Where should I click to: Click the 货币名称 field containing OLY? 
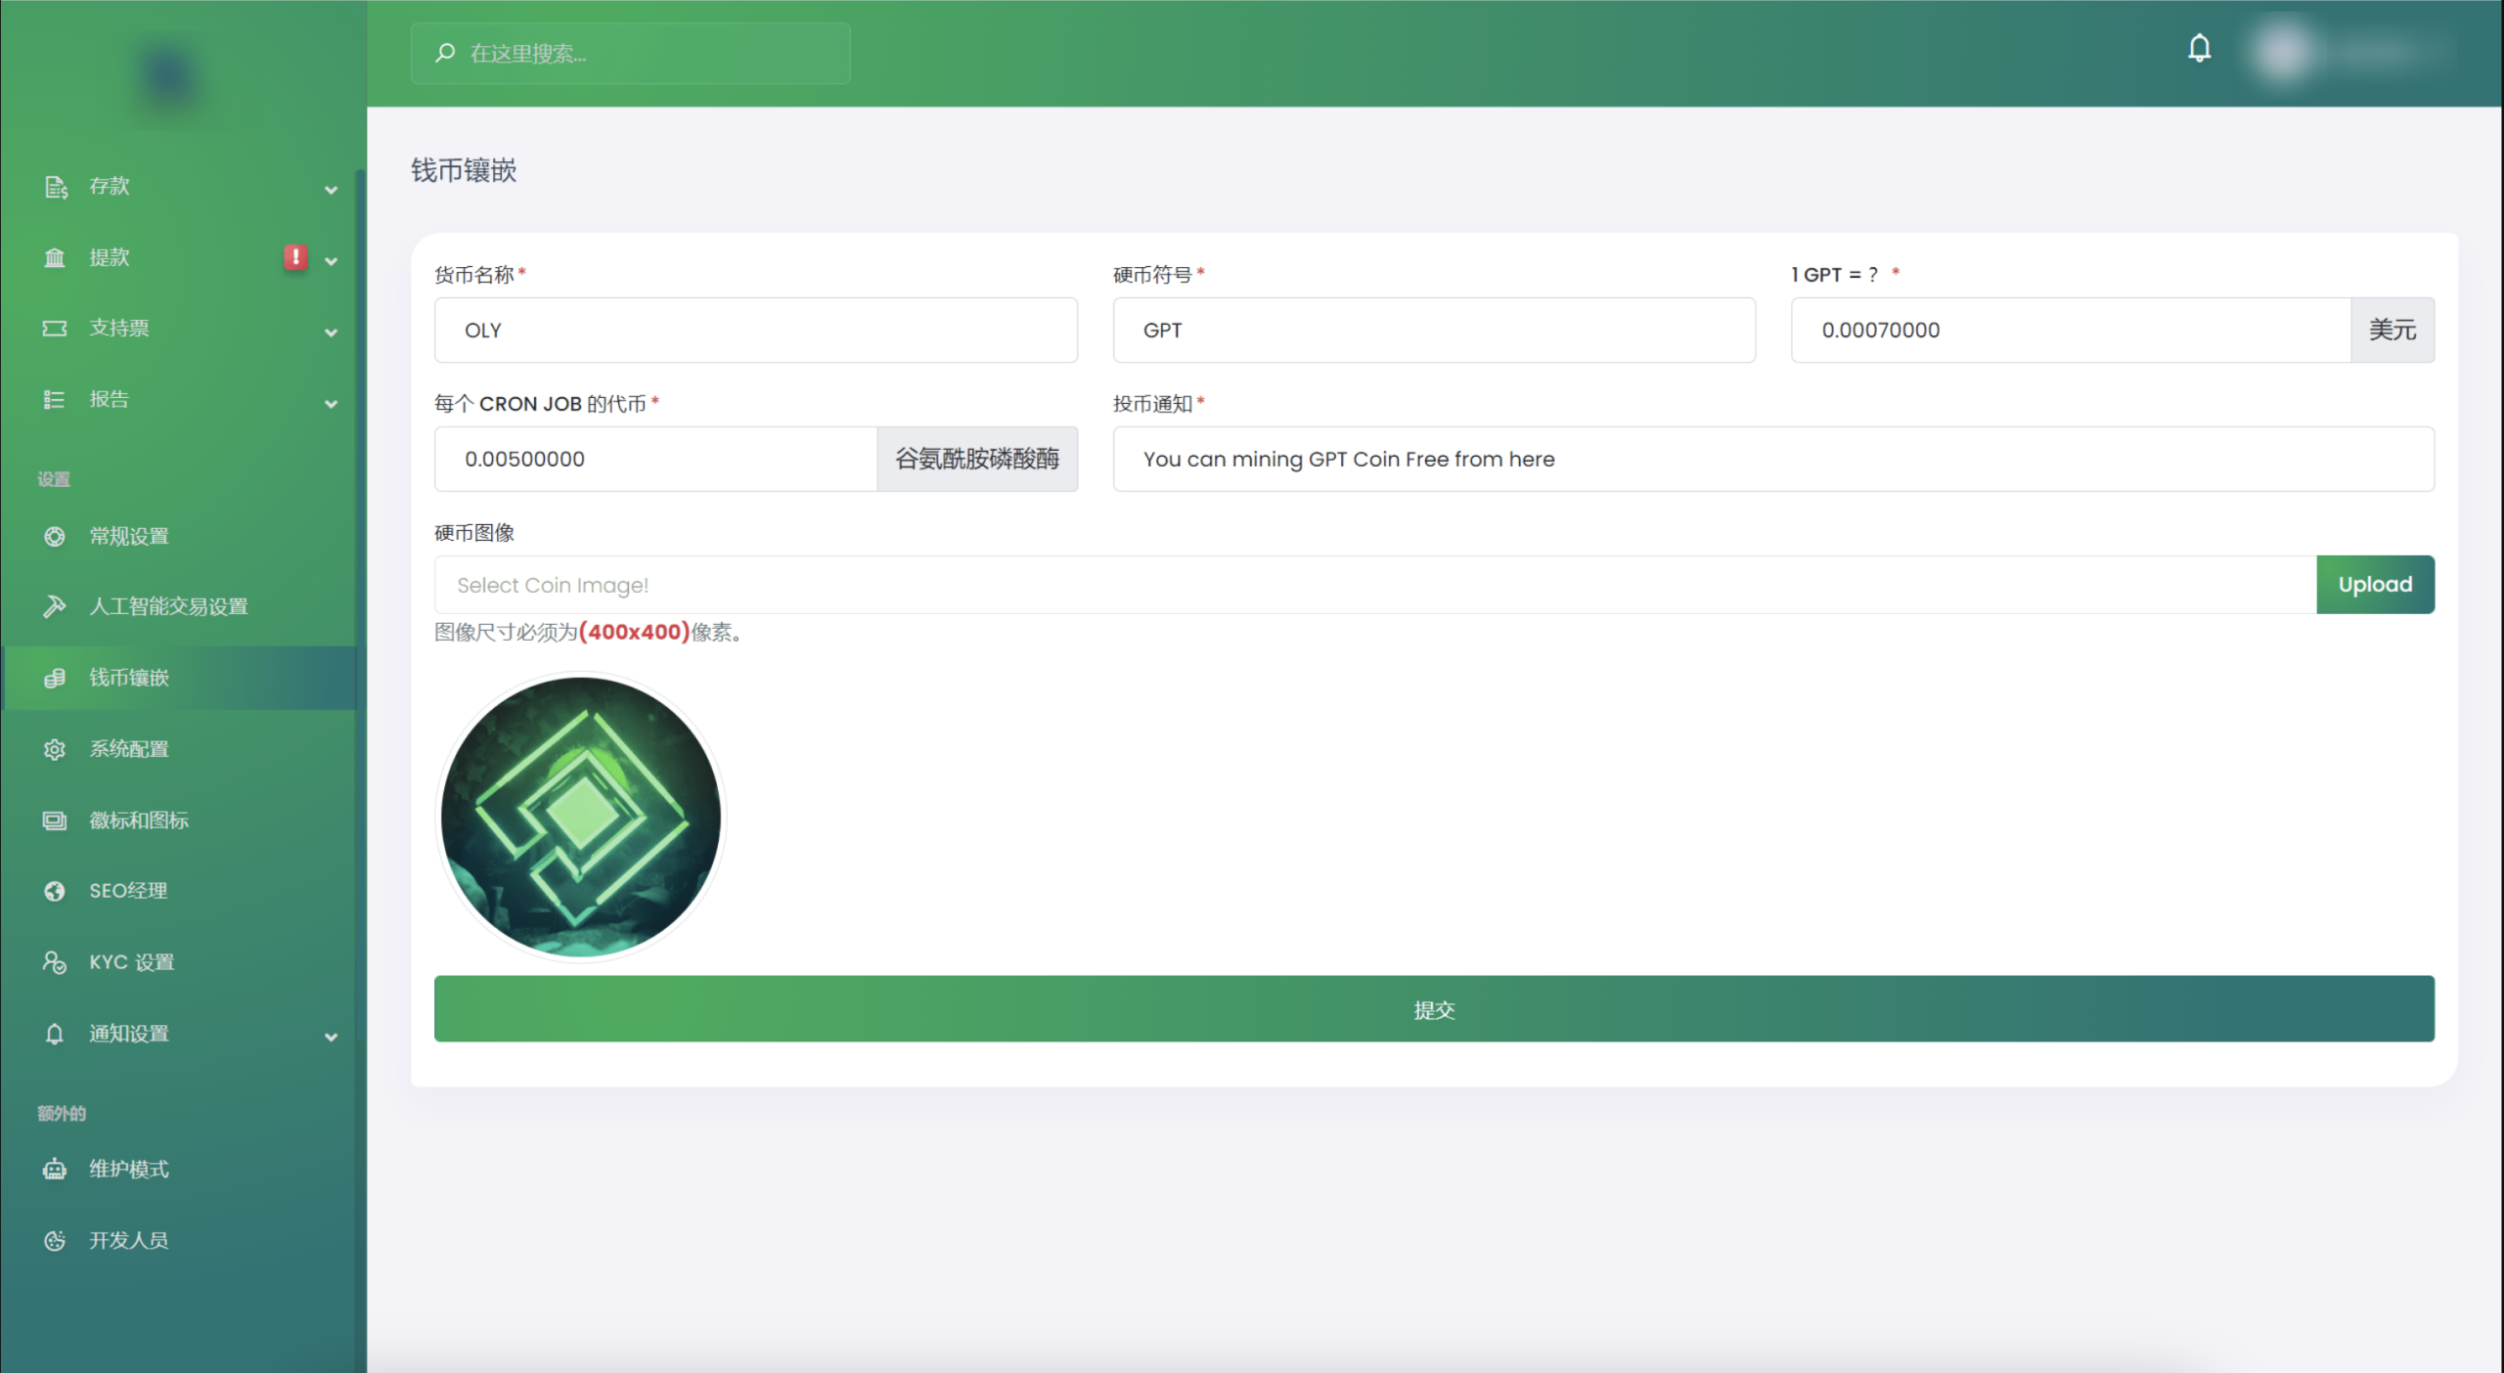(x=755, y=331)
